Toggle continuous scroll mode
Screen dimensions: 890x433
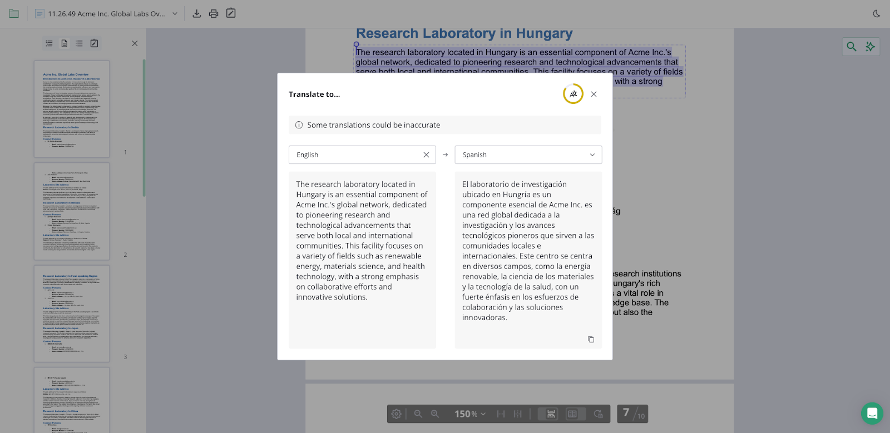pyautogui.click(x=551, y=414)
